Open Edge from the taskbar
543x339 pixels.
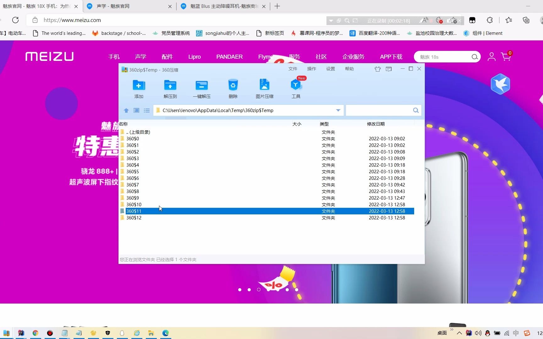coord(166,333)
